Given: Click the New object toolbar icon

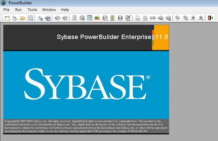Looking at the screenshot, I should click(x=7, y=18).
